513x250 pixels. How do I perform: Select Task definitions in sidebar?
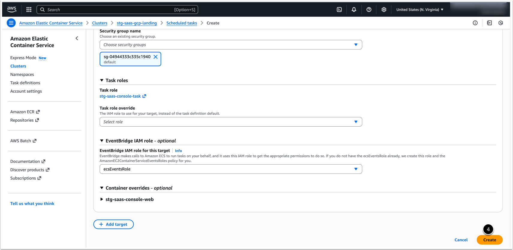click(x=25, y=83)
